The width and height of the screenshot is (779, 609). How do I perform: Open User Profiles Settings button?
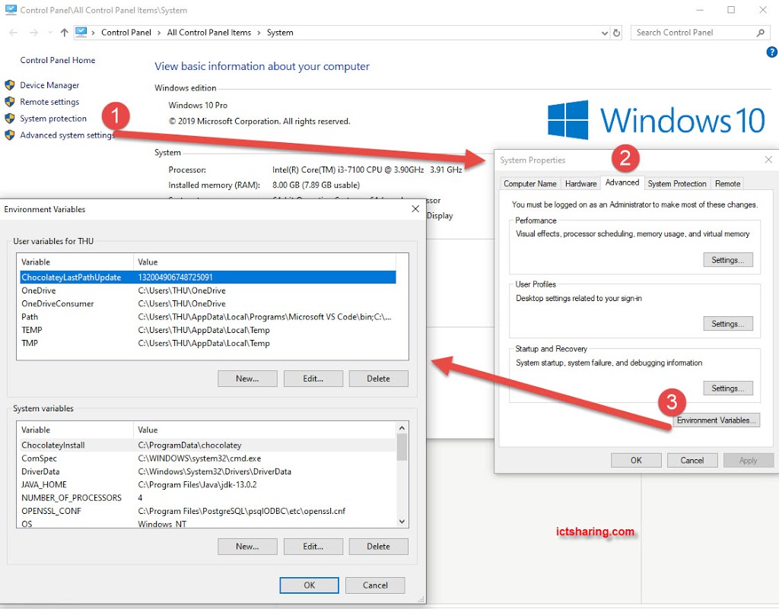tap(728, 324)
